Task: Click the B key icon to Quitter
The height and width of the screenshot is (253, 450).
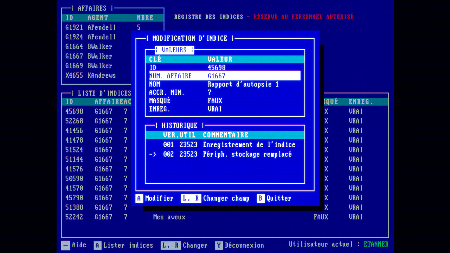Action: click(261, 199)
